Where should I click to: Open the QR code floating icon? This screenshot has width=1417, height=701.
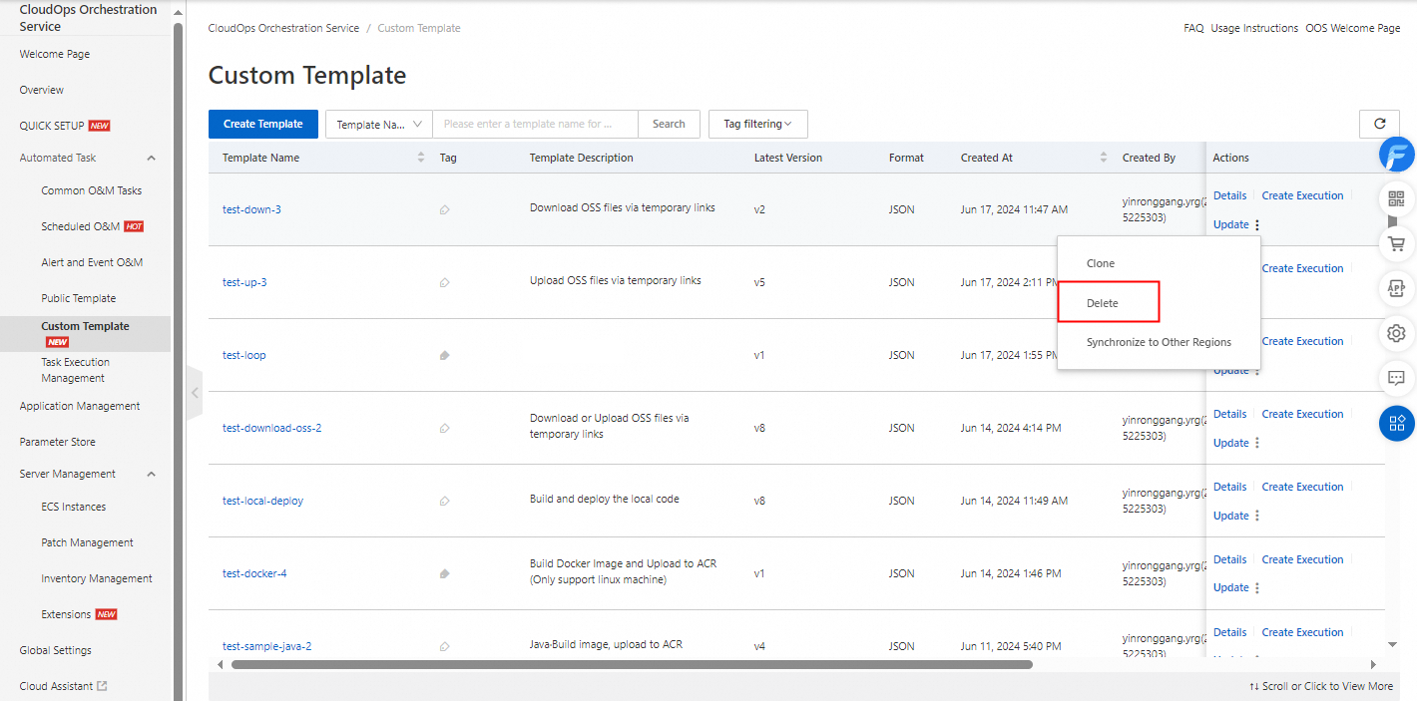[1396, 198]
